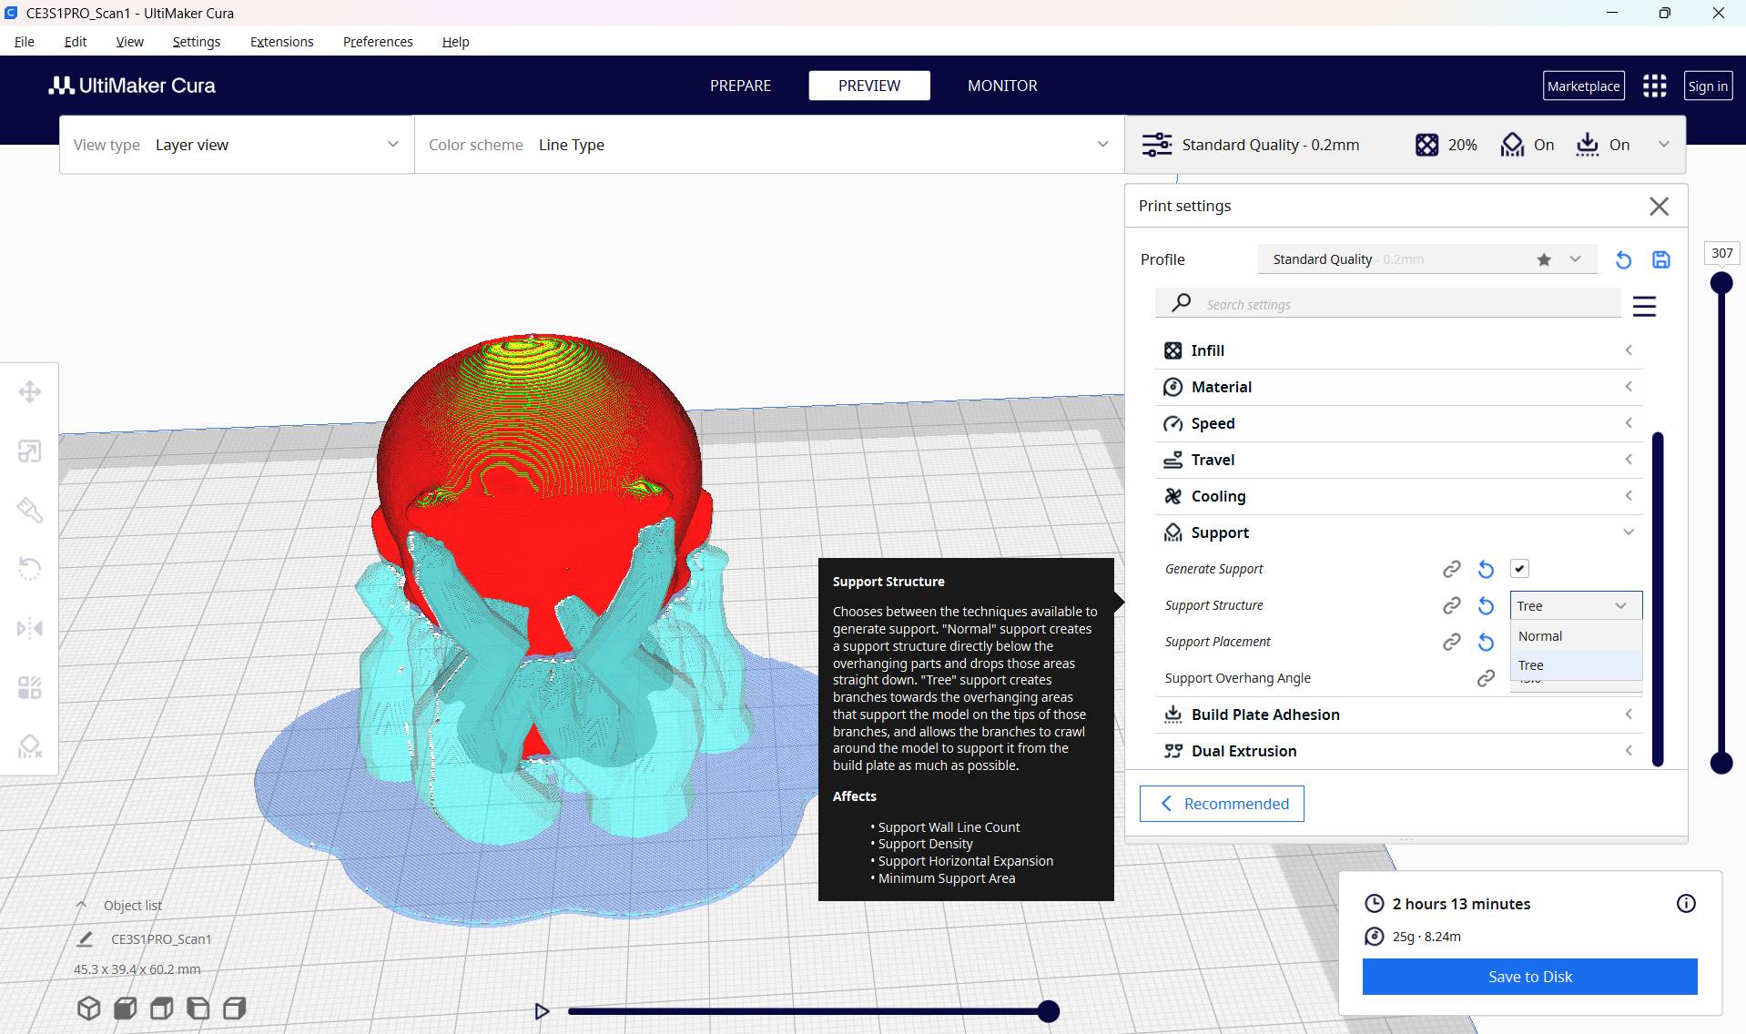
Task: Choose Tree in Support Structure options
Action: click(1576, 665)
